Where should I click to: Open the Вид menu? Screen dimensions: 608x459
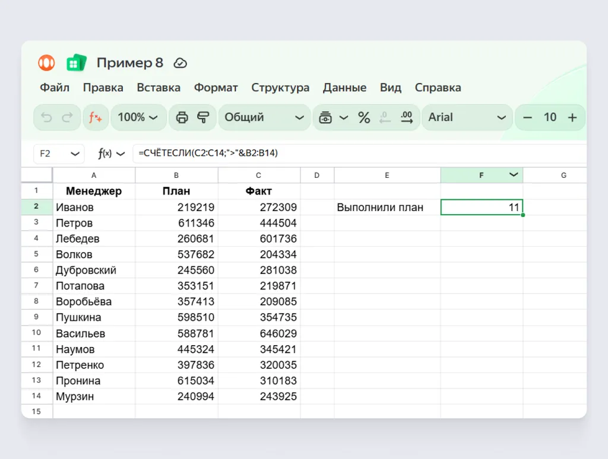(x=391, y=88)
